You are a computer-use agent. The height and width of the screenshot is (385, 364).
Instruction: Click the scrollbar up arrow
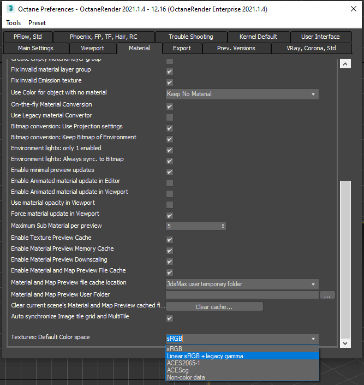(345, 63)
